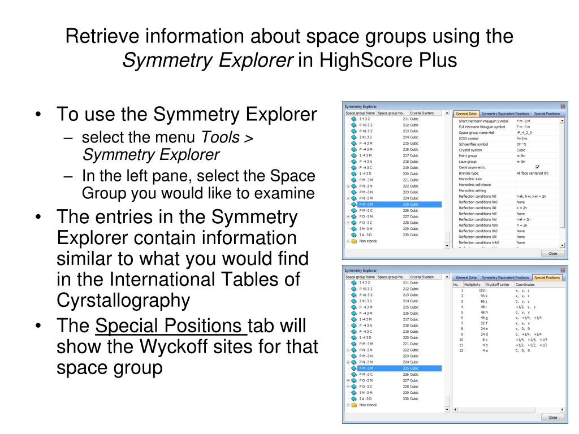
Task: Open the Special Positions tab, top window
Action: click(547, 114)
